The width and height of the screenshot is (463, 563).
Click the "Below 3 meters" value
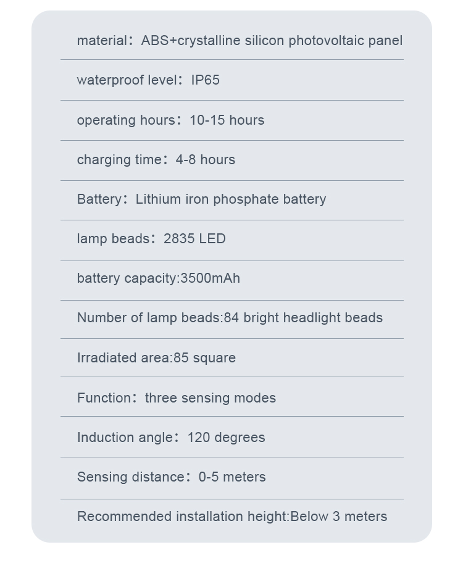[339, 517]
